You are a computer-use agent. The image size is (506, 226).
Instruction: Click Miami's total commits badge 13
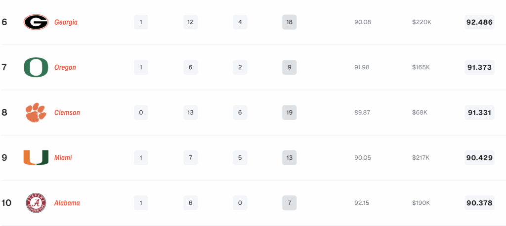coord(290,158)
